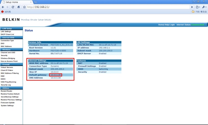
Task: Open the Security Log
Action: tap(6, 85)
